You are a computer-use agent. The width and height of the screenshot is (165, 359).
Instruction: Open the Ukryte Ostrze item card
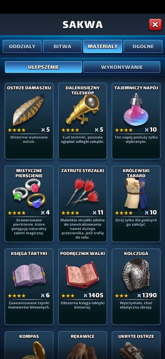coord(136,345)
